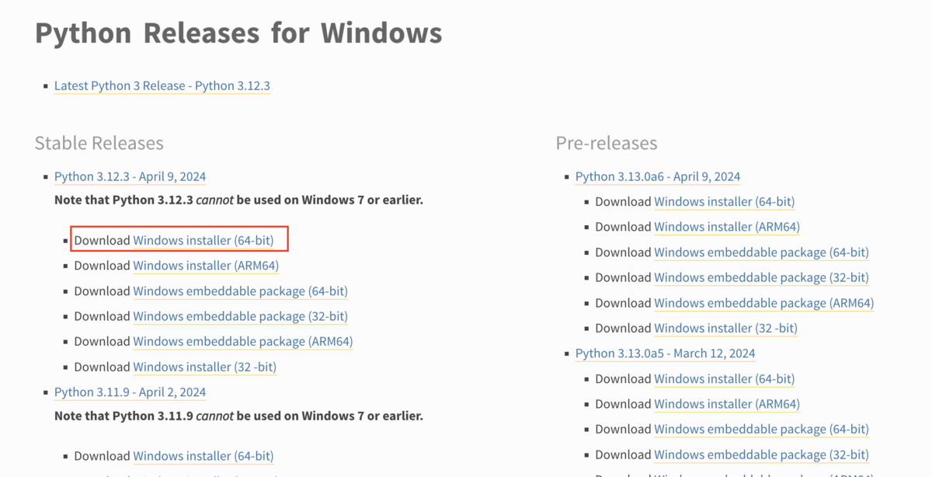932x477 pixels.
Task: Download Python 3.13.0a6 embeddable package (ARM64)
Action: tap(764, 303)
